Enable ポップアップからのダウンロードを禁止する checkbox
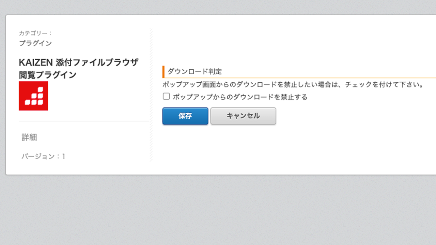Screen dimensions: 436x245 (166, 97)
